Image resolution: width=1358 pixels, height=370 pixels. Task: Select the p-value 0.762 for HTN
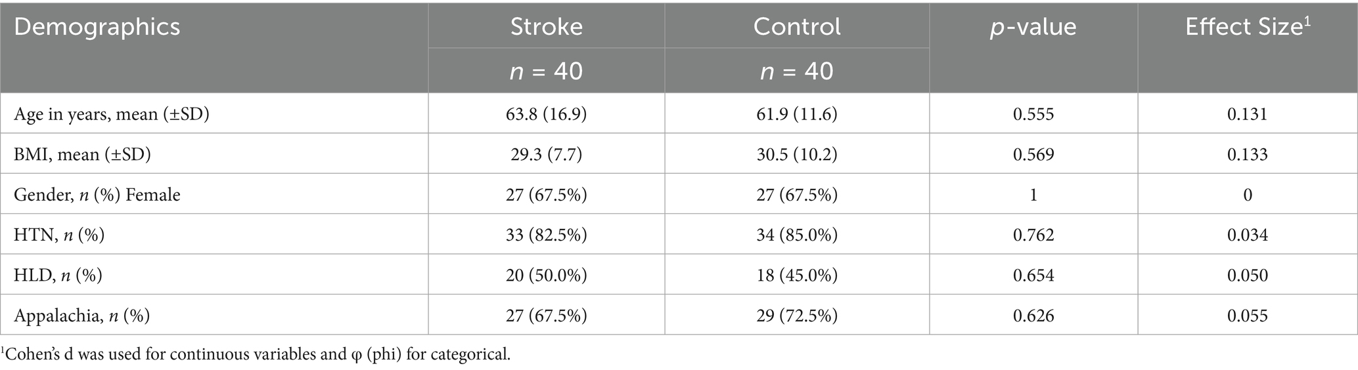[x=1033, y=235]
